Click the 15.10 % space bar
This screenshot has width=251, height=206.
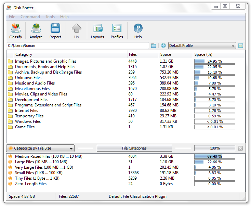coord(215,72)
